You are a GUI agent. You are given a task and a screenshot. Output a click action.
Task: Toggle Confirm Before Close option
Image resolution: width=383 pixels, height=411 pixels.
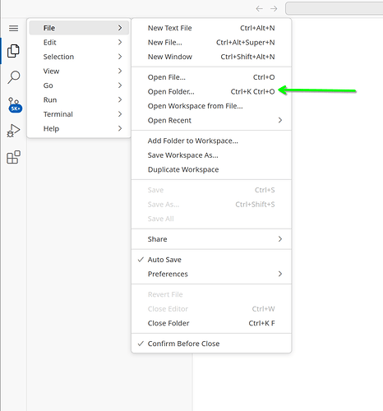(x=211, y=344)
